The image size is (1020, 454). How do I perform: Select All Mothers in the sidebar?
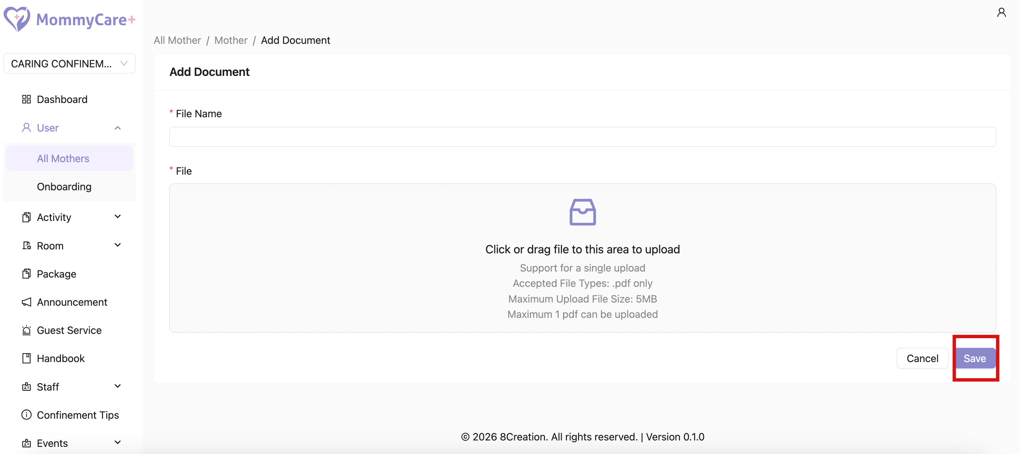tap(63, 158)
